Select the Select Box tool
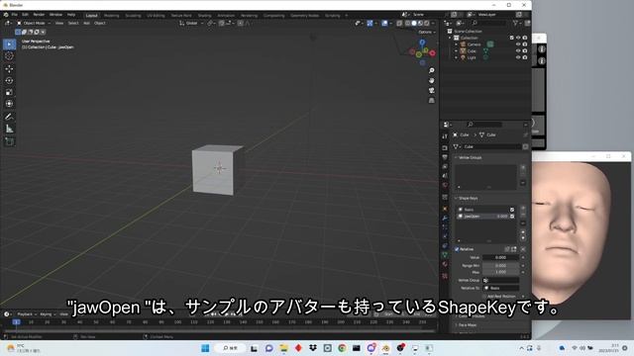 tap(9, 44)
